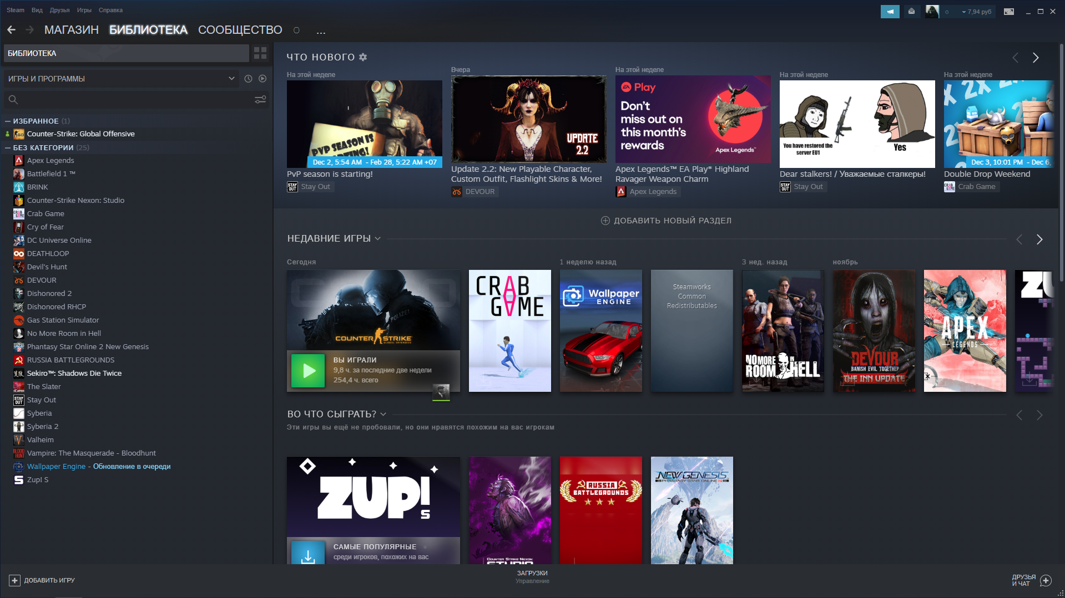This screenshot has width=1065, height=598.
Task: Collapse the ИЗБРАННОЕ category
Action: point(8,121)
